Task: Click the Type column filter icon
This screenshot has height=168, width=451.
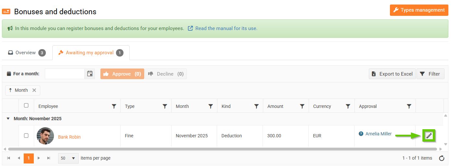Action: 165,106
